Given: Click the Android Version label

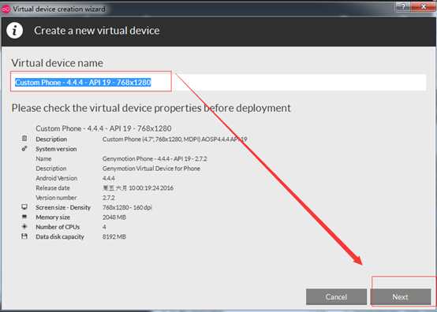Looking at the screenshot, I should (57, 178).
